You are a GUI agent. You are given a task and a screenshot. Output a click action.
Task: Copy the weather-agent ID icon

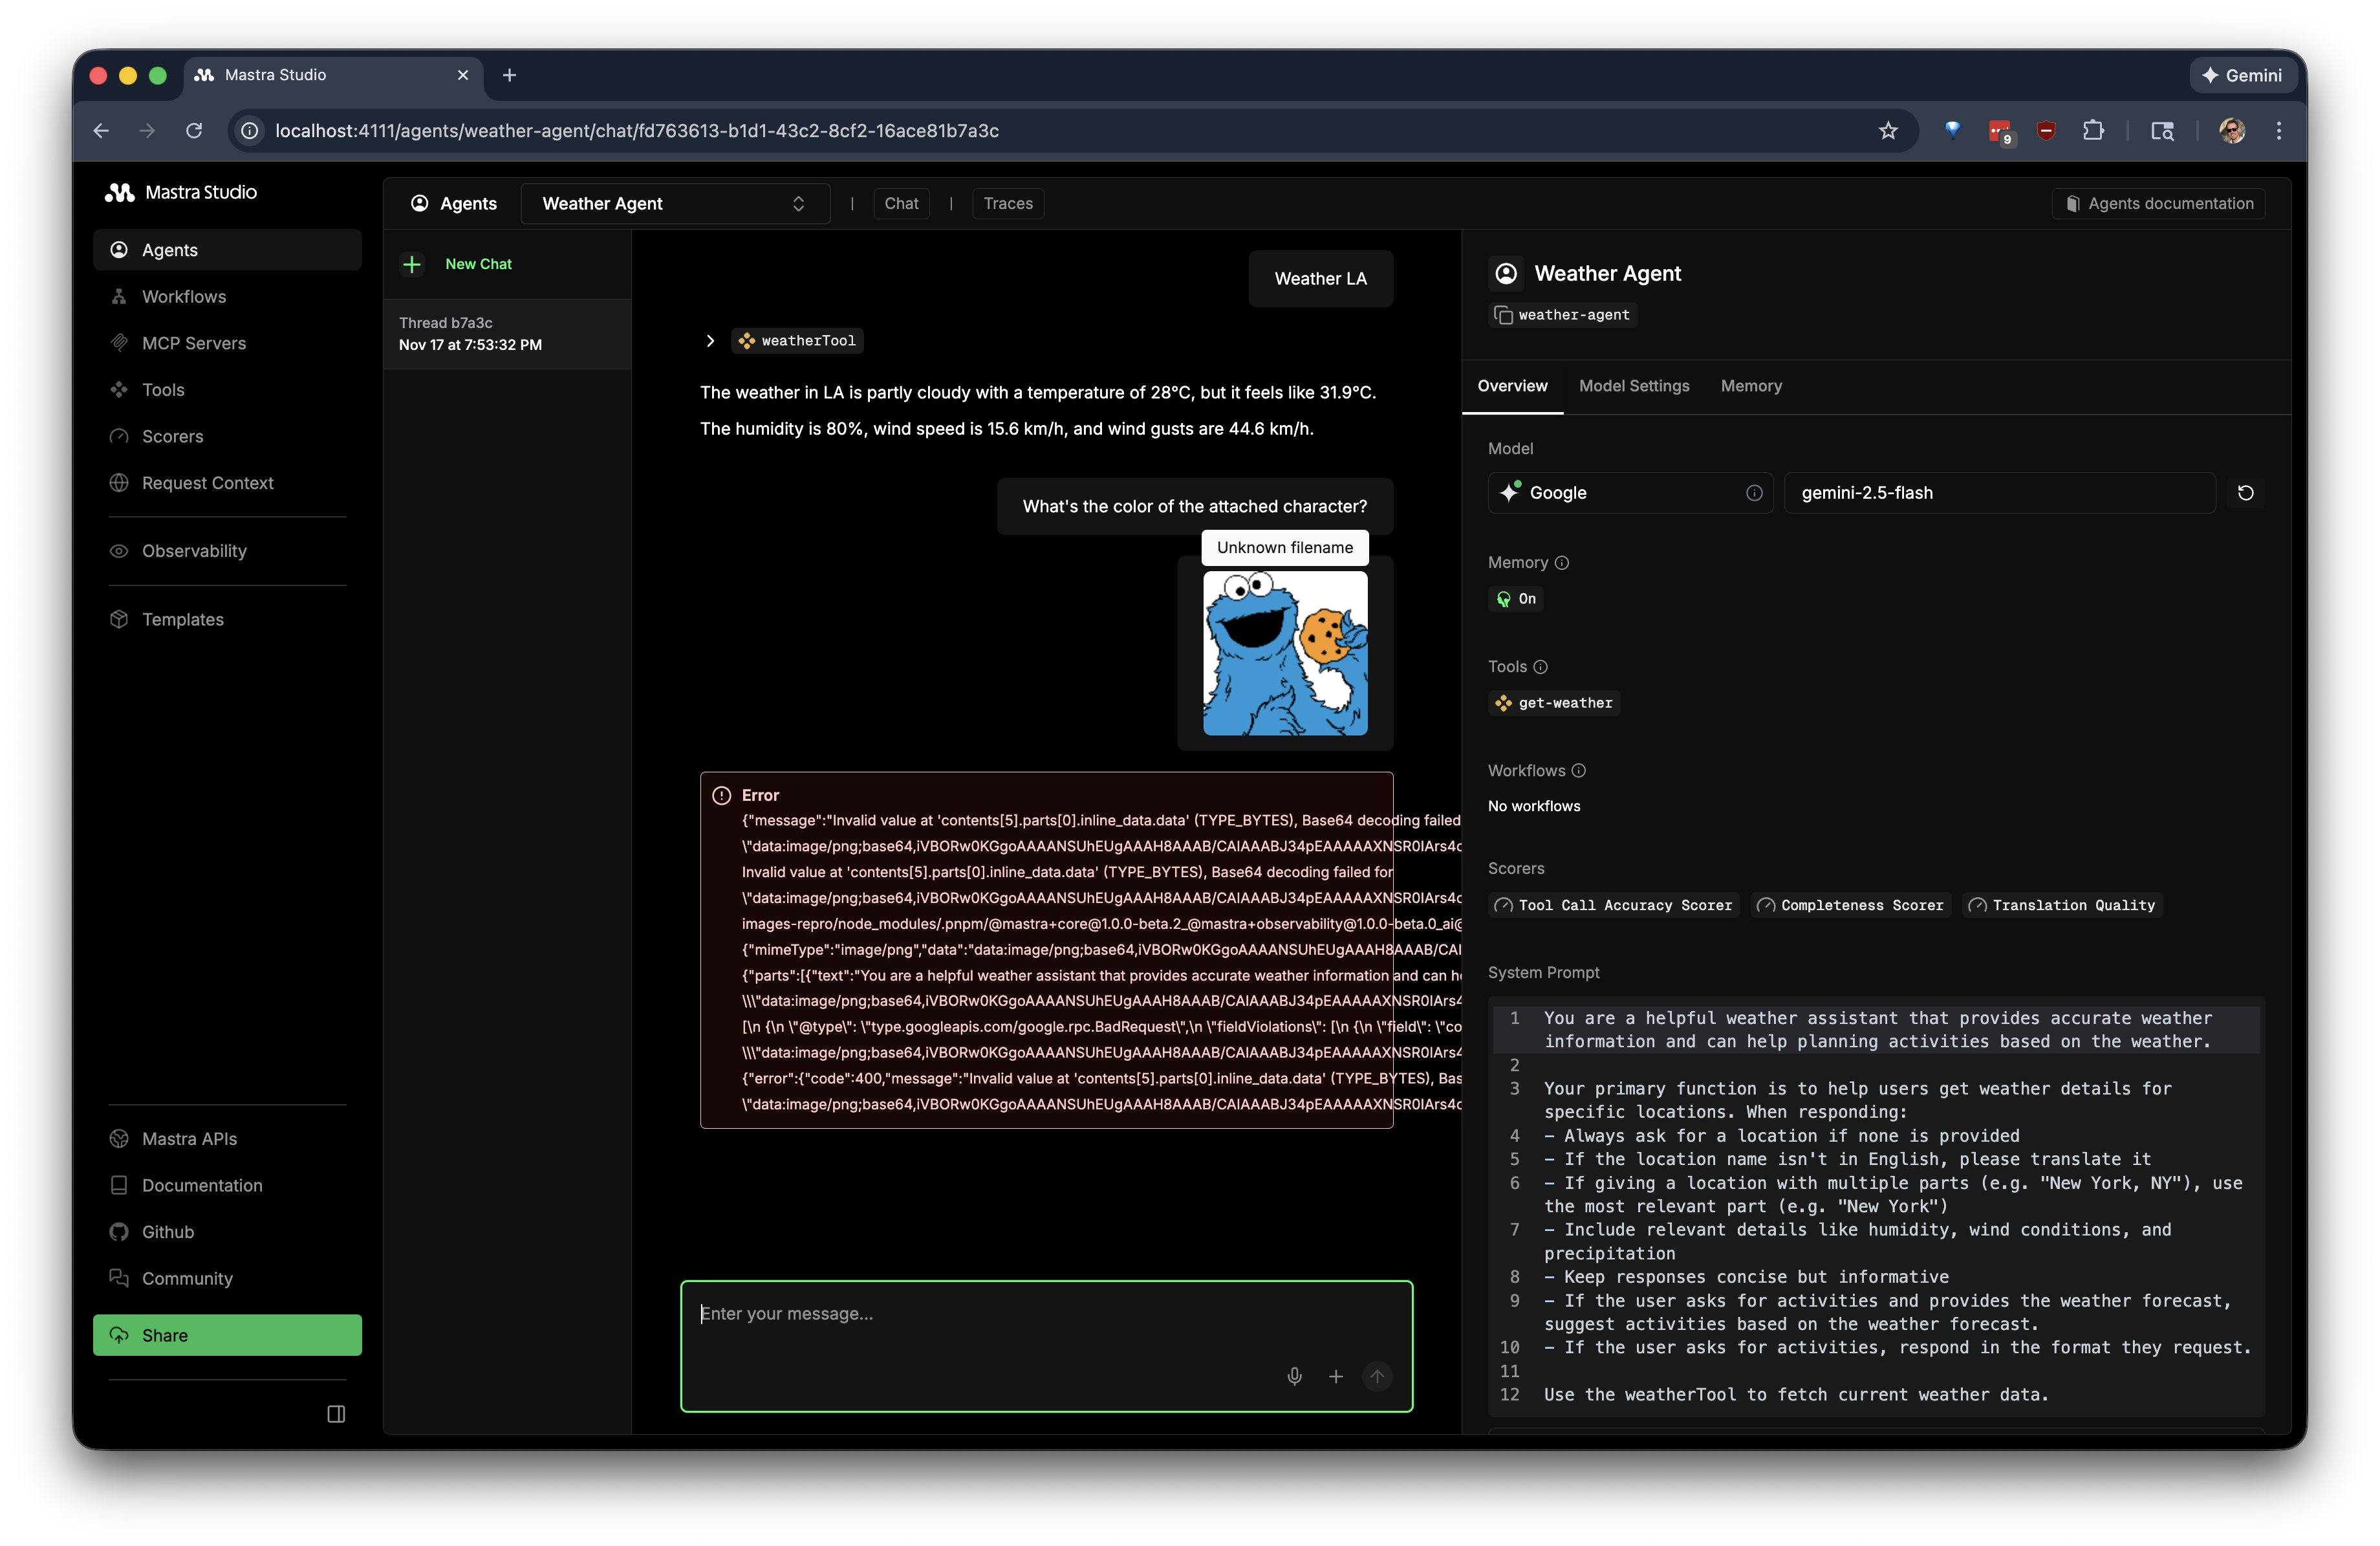pos(1503,315)
